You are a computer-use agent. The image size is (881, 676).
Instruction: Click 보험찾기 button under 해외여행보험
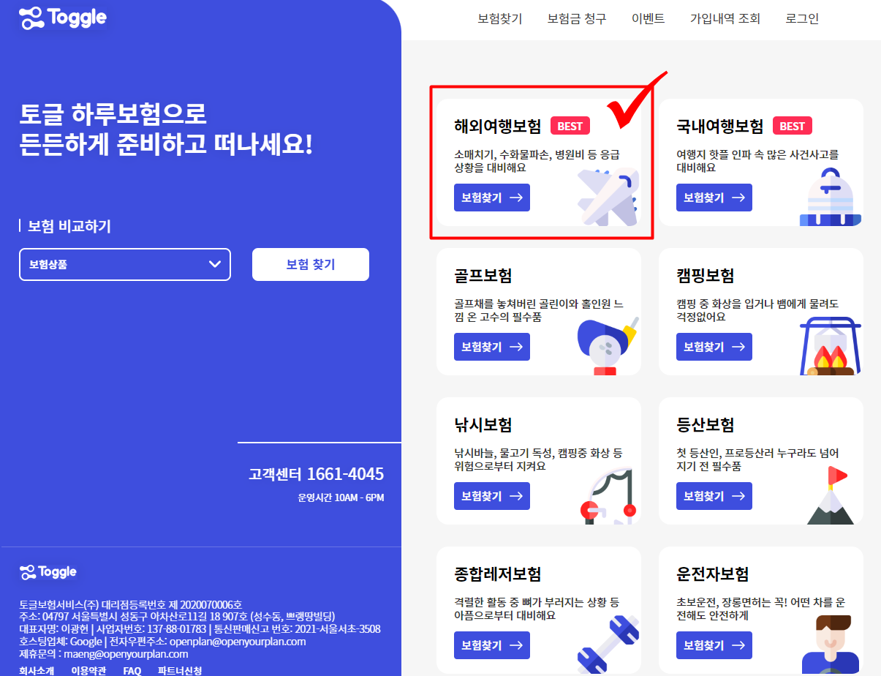[x=492, y=198]
